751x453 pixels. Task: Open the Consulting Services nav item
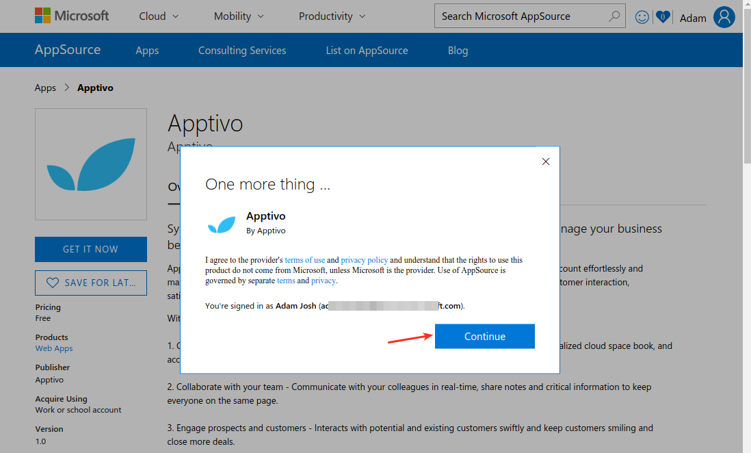[x=242, y=51]
